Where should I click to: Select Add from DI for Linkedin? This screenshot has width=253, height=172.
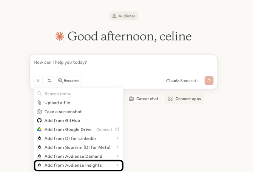(79, 138)
